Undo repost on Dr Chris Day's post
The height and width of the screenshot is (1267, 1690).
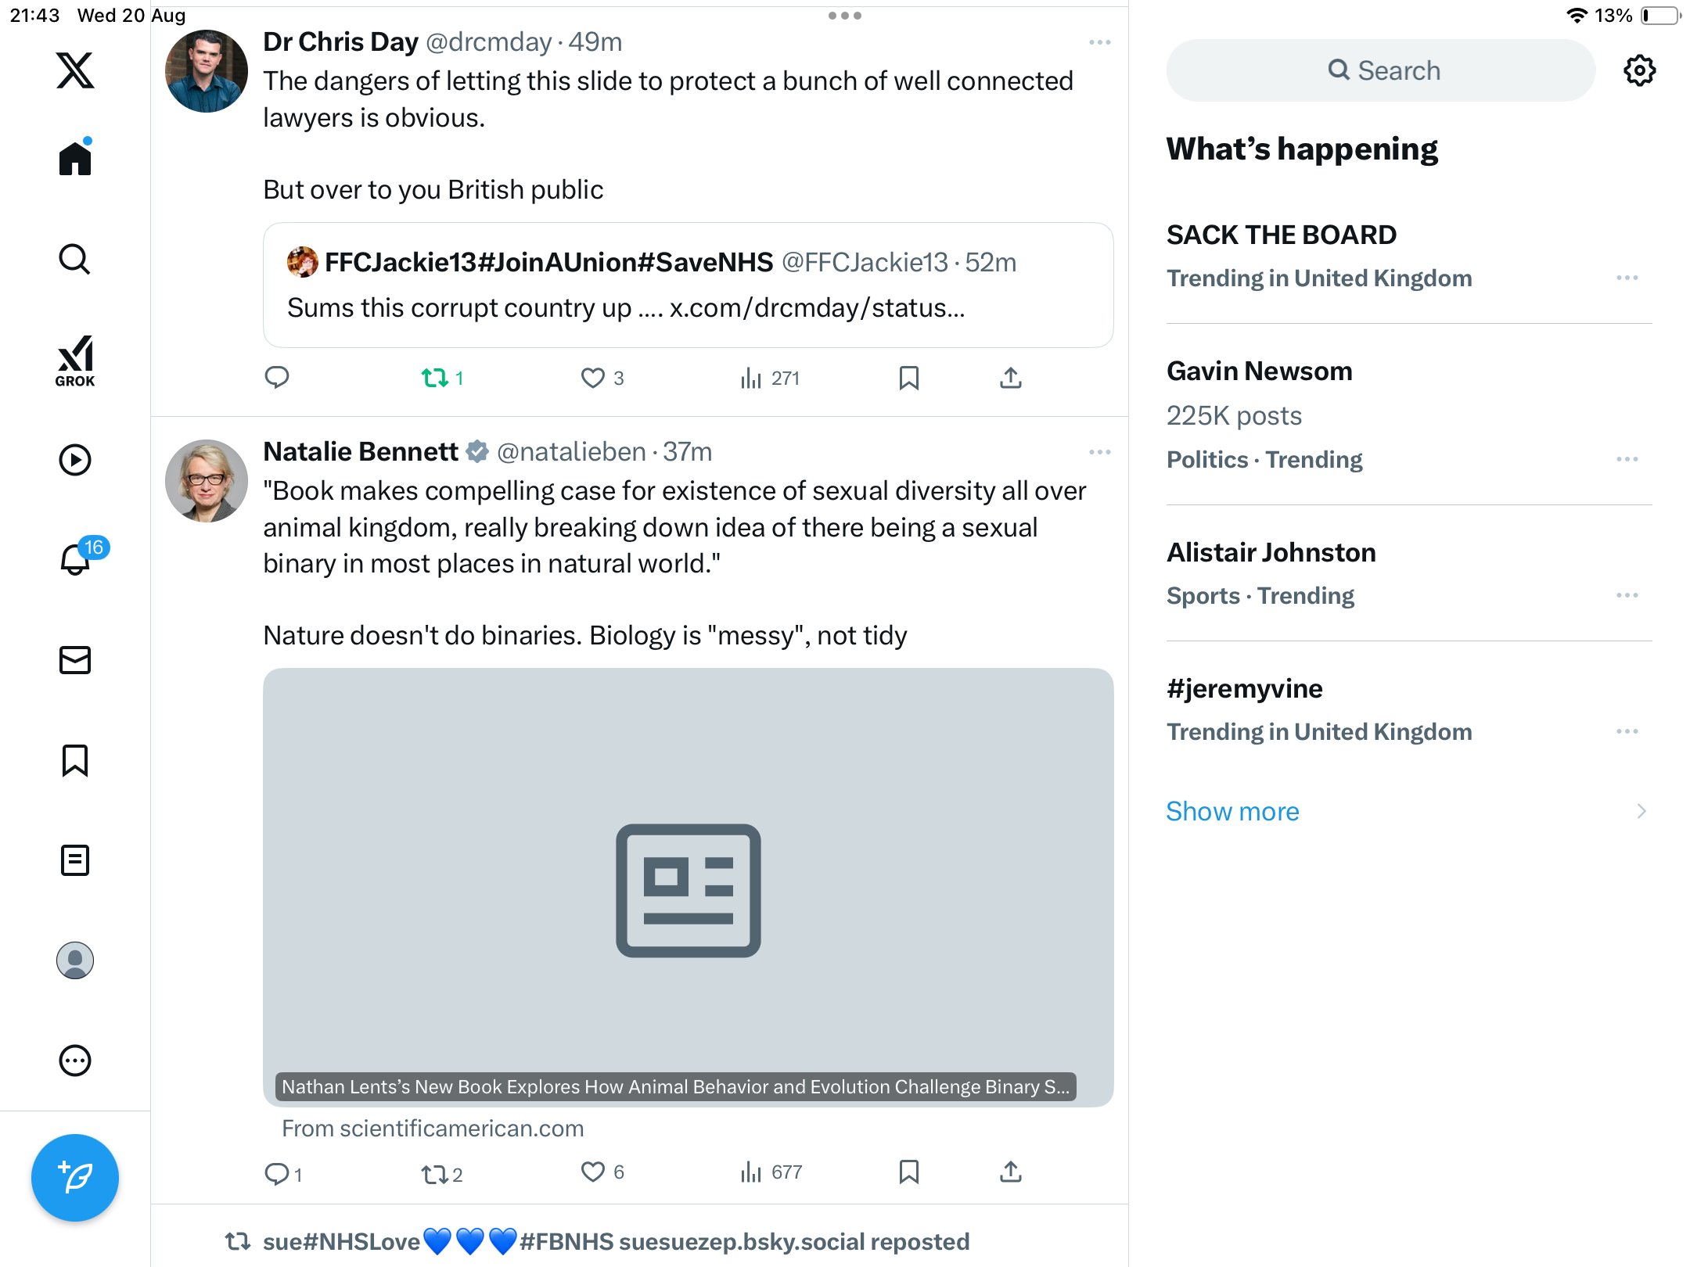[435, 379]
